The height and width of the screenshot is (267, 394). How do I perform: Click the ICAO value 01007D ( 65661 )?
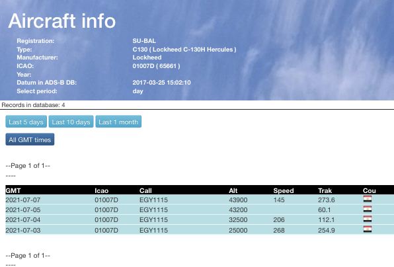(156, 66)
